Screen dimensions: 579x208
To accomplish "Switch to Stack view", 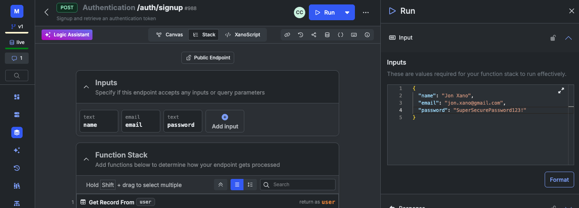I will pyautogui.click(x=204, y=35).
